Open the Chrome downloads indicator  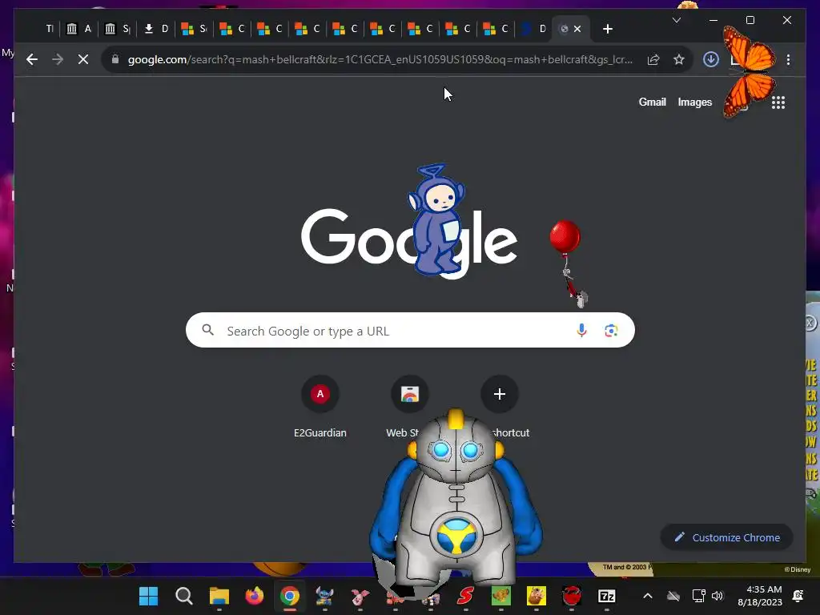711,59
